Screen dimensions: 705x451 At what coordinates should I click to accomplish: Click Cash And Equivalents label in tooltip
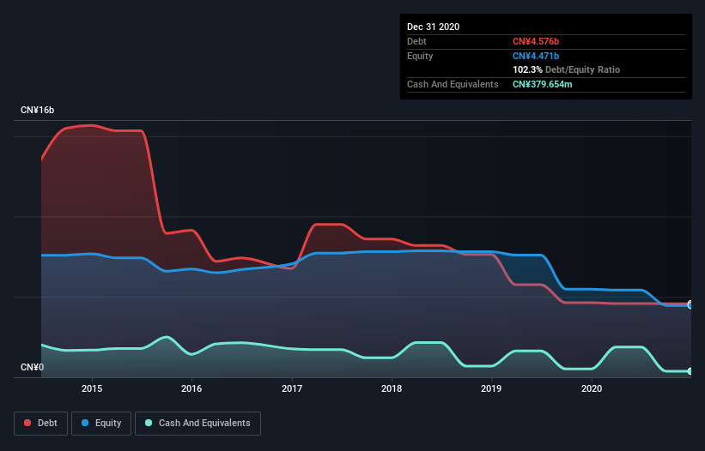click(x=453, y=84)
